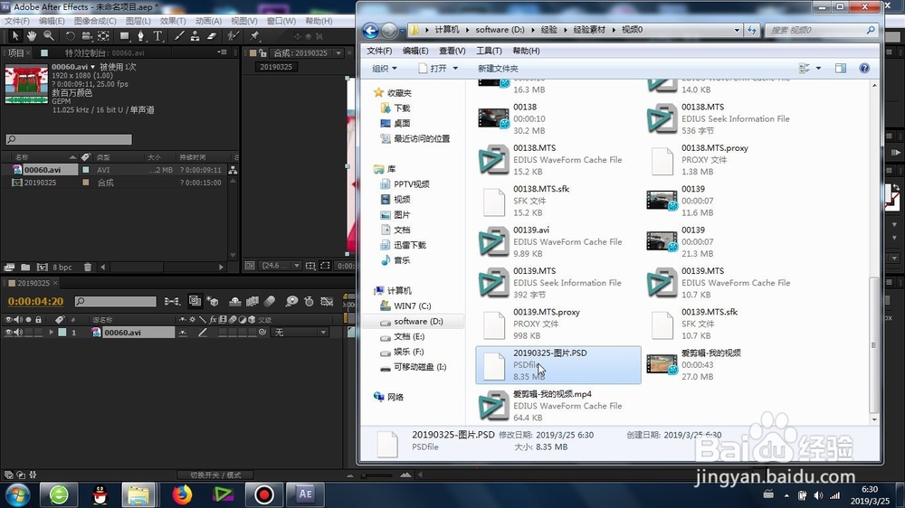Select 20190325-图片.PSD file in Explorer

(558, 364)
